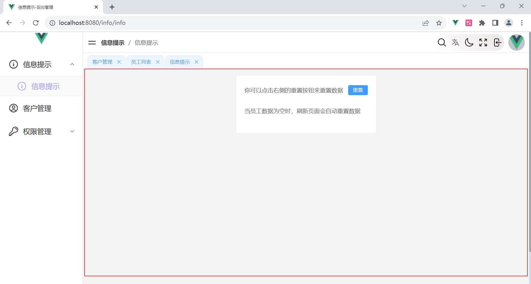Image resolution: width=531 pixels, height=284 pixels.
Task: Open the 信息提示 parent sidebar menu
Action: [41, 64]
